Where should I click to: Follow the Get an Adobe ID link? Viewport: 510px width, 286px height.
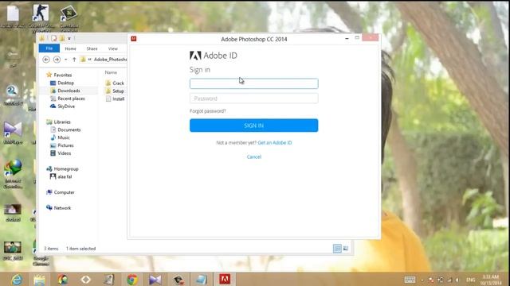click(274, 143)
